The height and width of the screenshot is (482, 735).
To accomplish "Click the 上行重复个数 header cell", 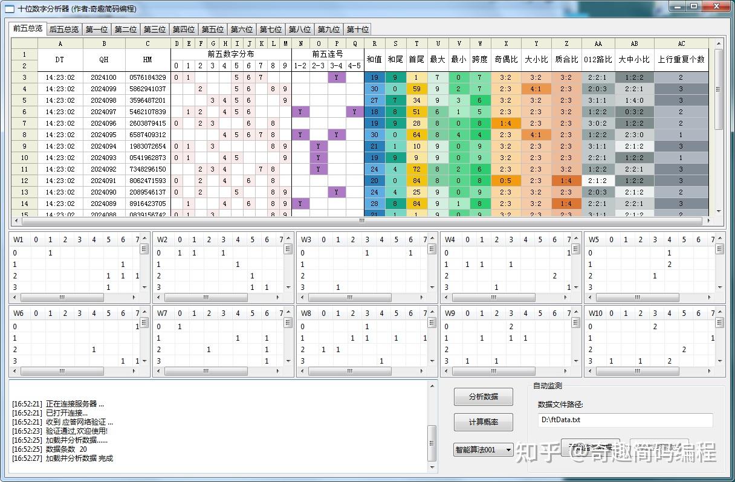I will click(x=681, y=60).
